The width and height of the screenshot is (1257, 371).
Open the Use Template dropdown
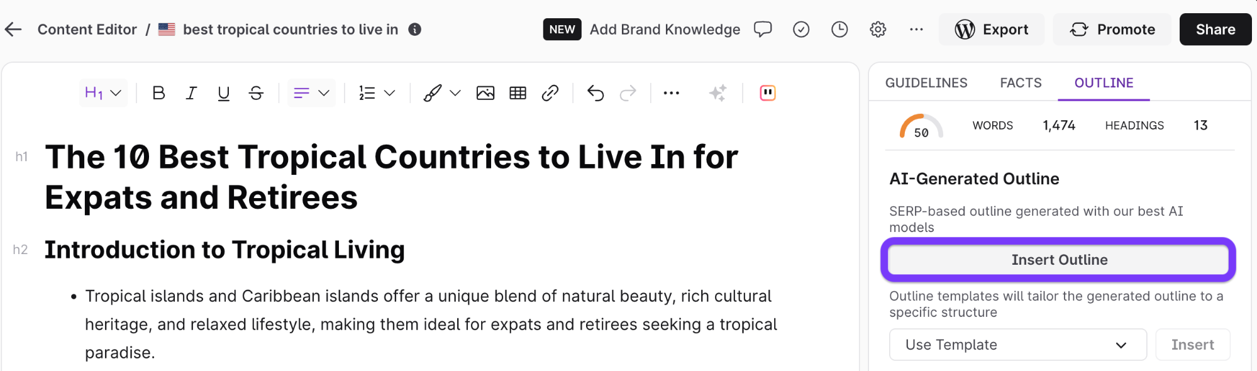point(1017,345)
